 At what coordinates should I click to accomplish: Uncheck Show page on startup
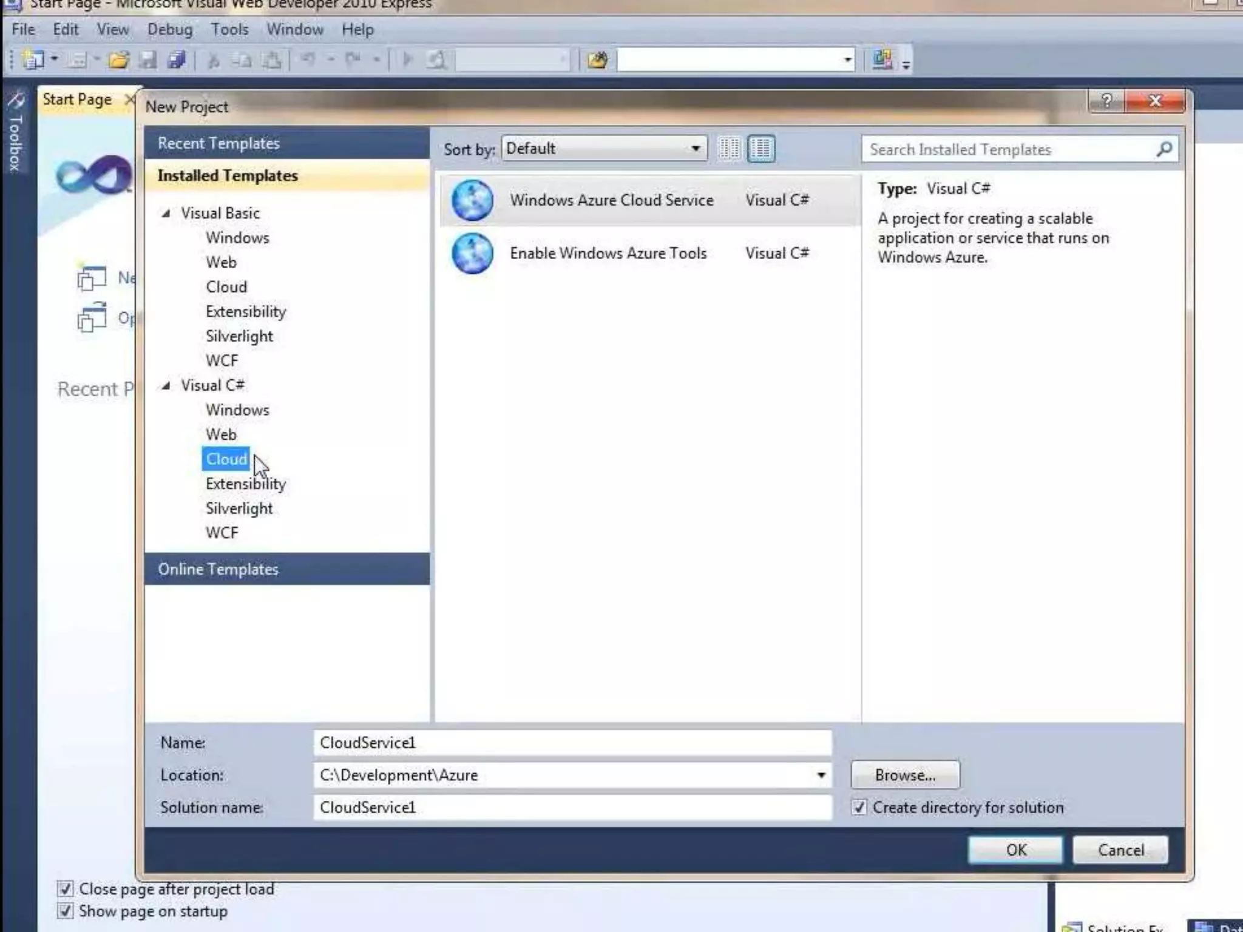66,911
